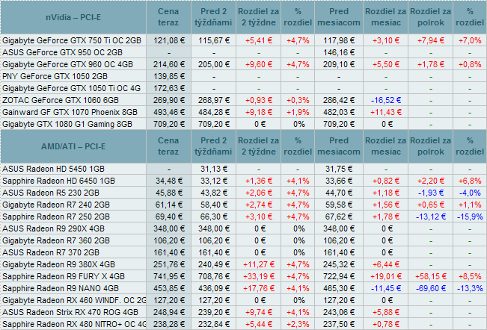Select the '-13,3%' percentage cell
This screenshot has height=330, width=487.
pos(470,288)
